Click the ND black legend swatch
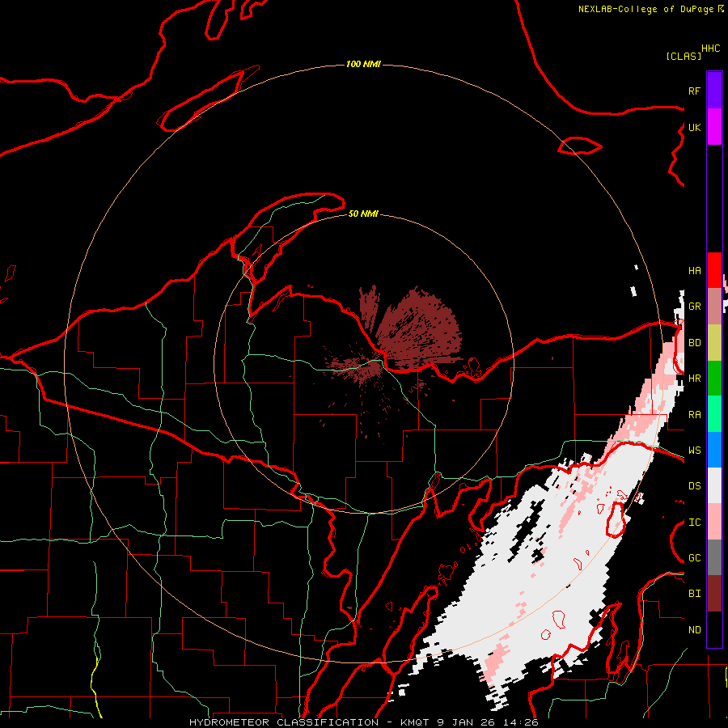728x728 pixels. click(714, 629)
